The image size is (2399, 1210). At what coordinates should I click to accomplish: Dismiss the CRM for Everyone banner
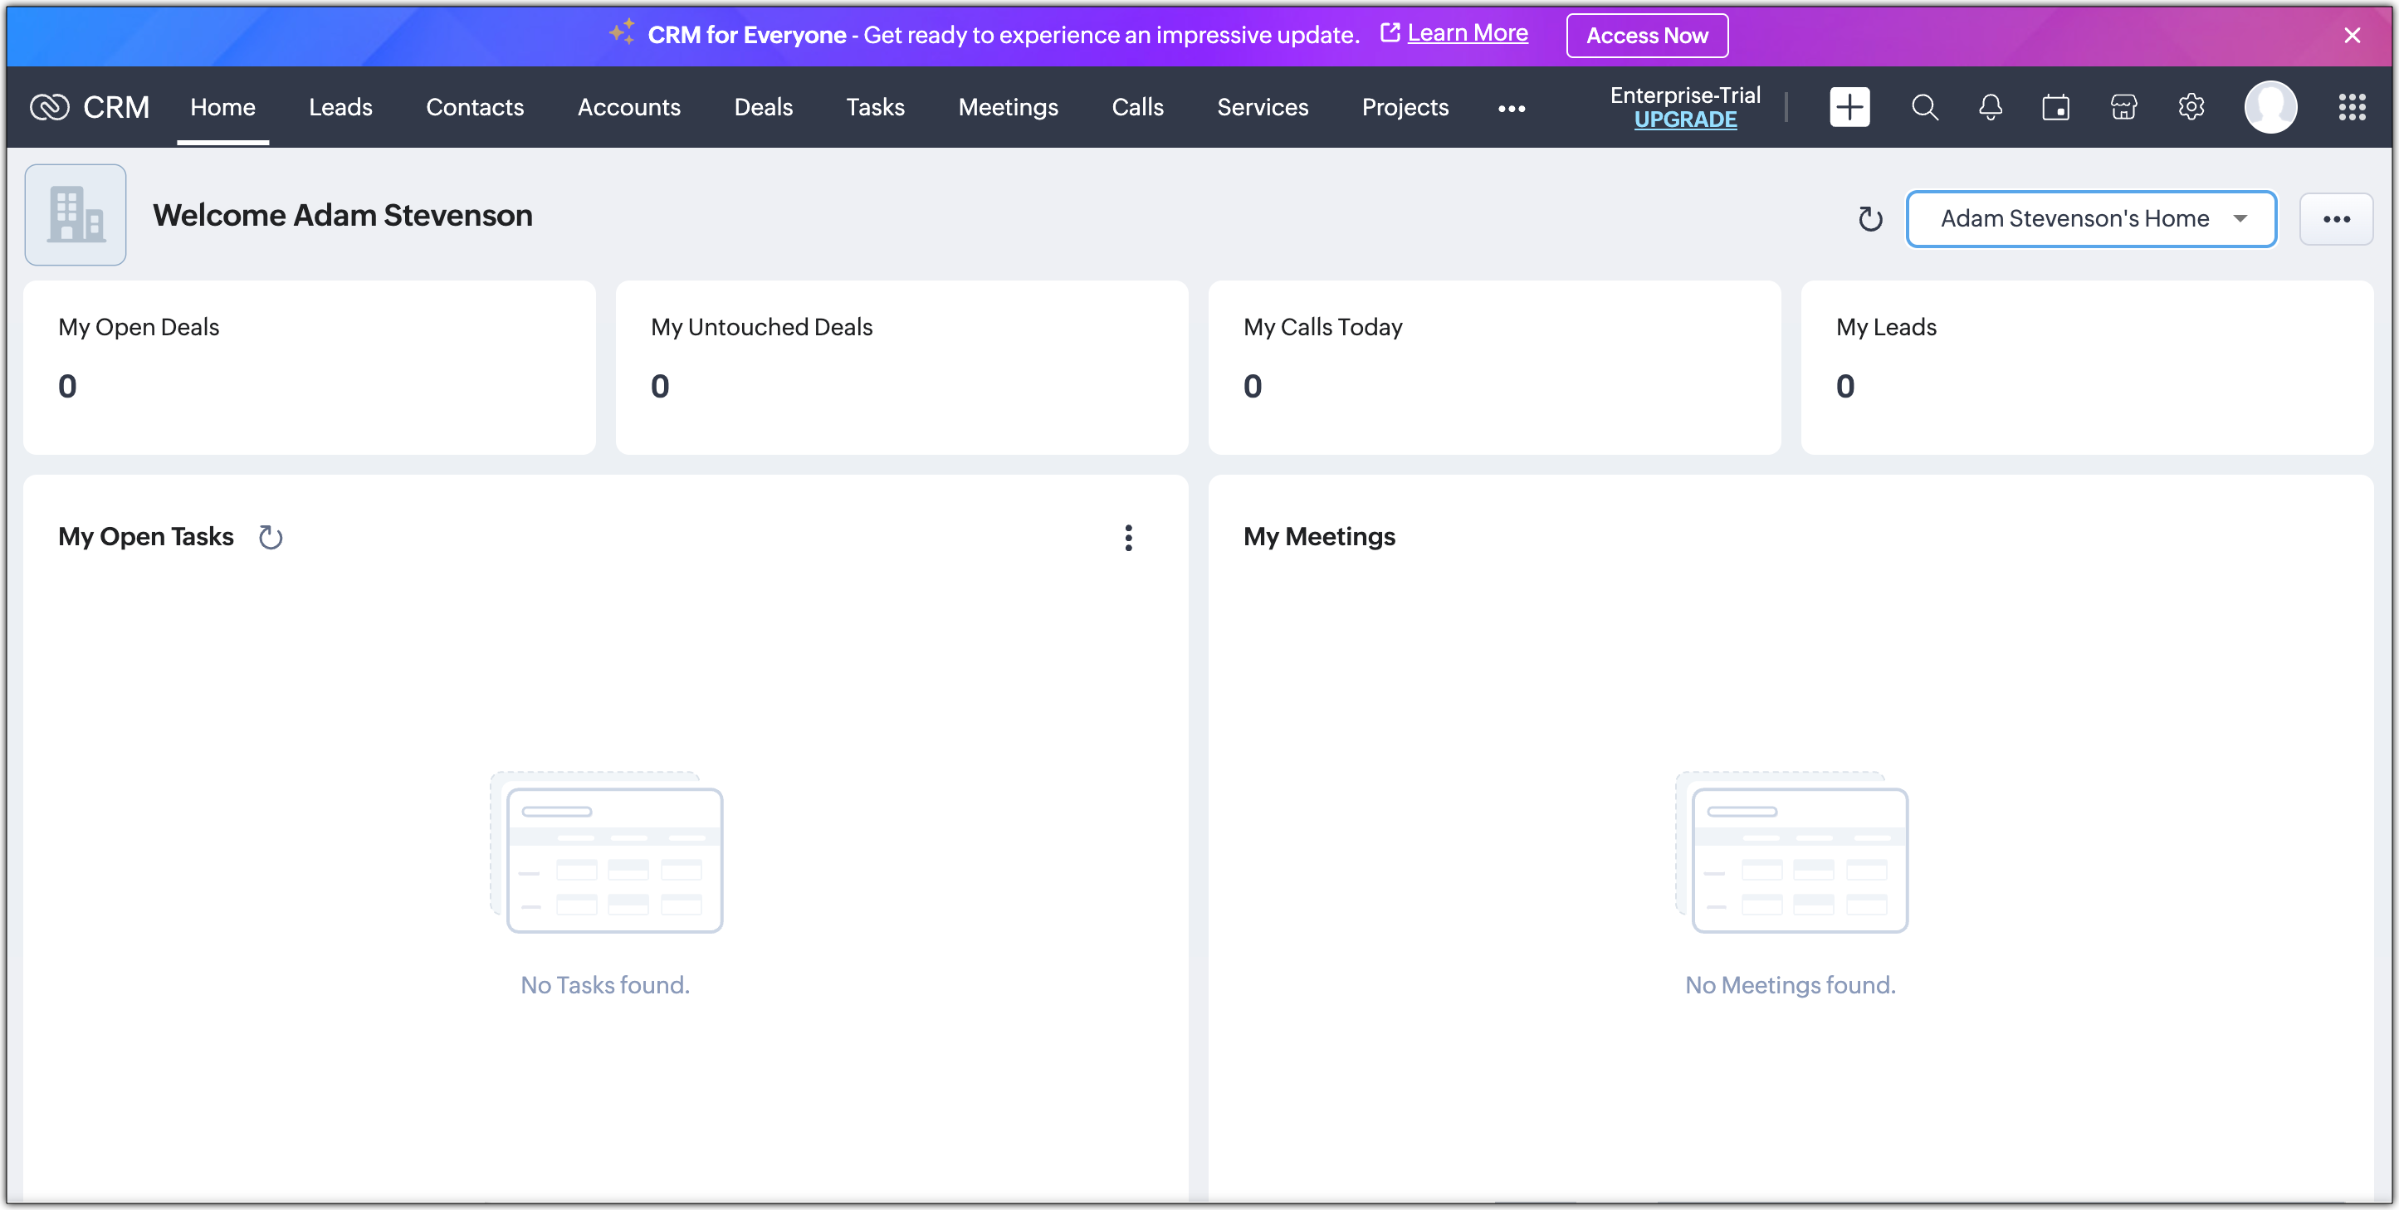pos(2352,36)
